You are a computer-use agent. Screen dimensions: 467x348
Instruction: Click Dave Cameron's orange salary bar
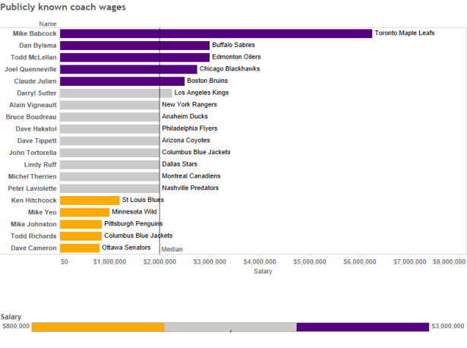tap(80, 248)
